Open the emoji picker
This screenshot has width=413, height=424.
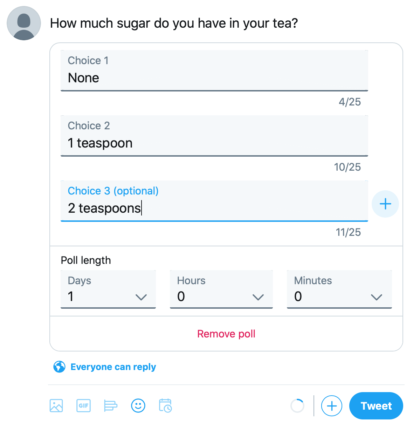point(138,406)
